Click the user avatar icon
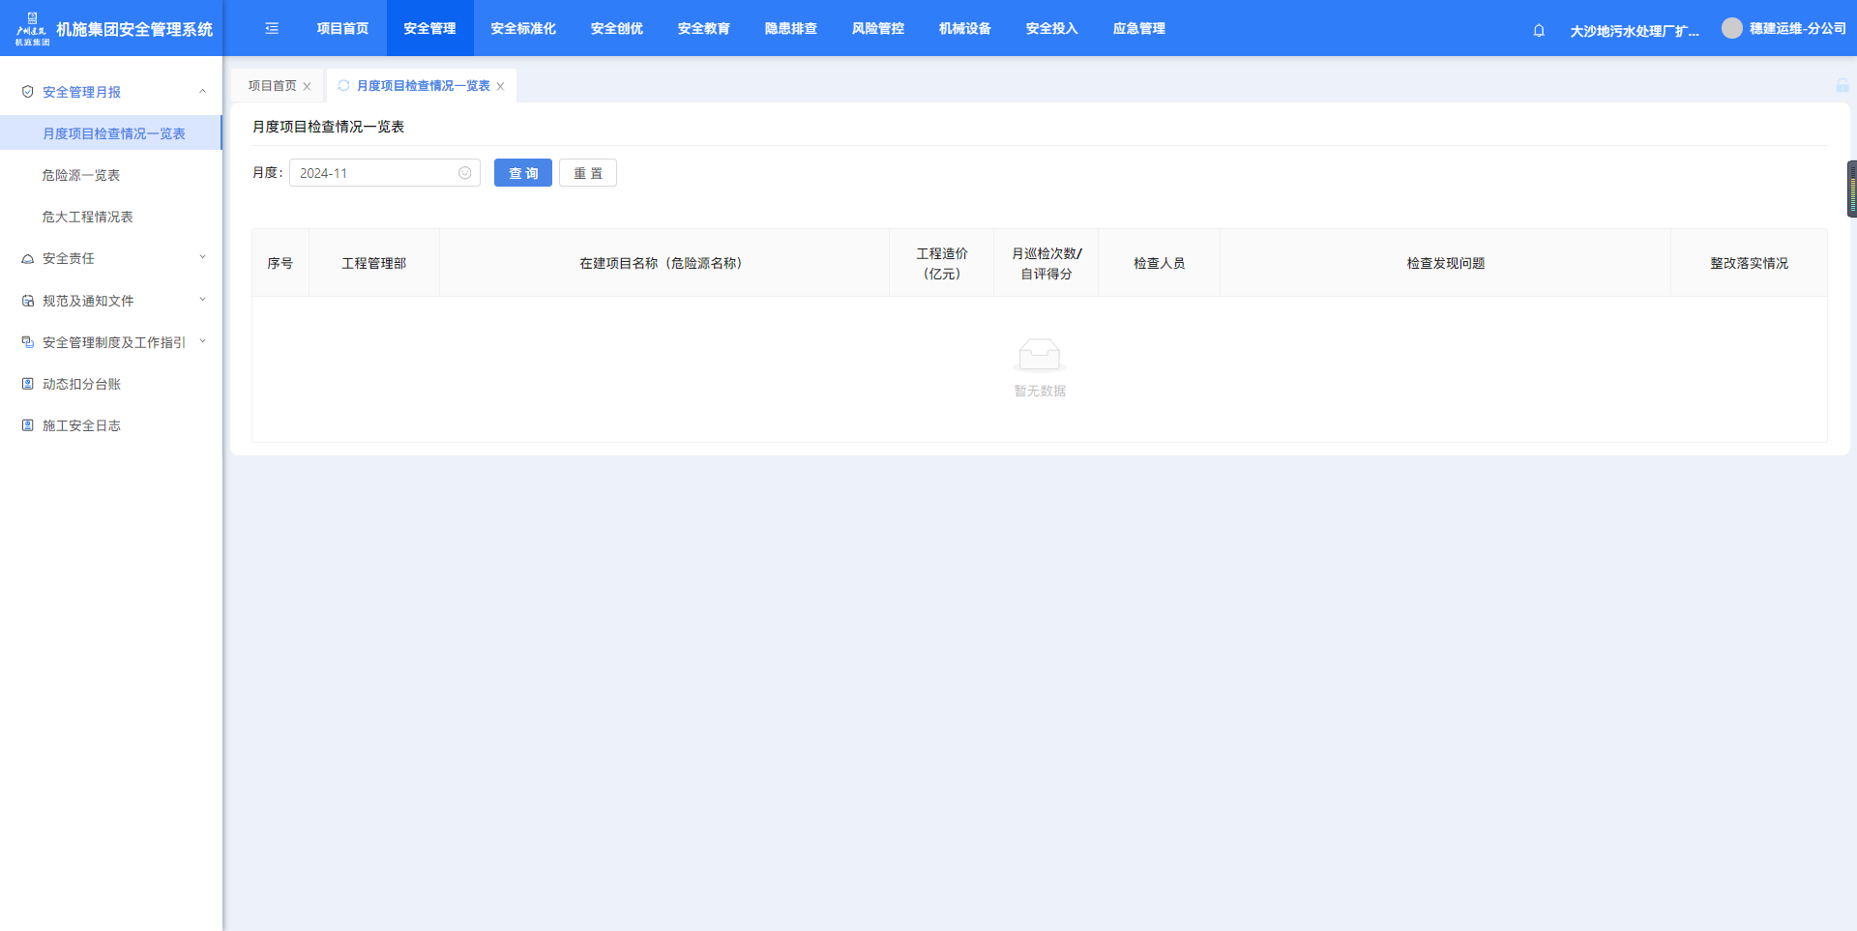 pos(1731,29)
